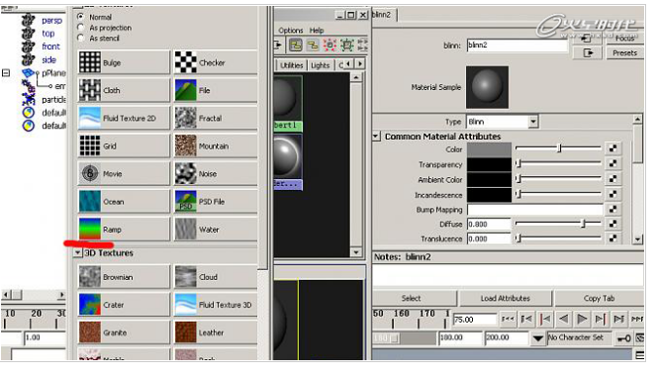Open the Color swatch picker
658x377 pixels.
point(490,149)
